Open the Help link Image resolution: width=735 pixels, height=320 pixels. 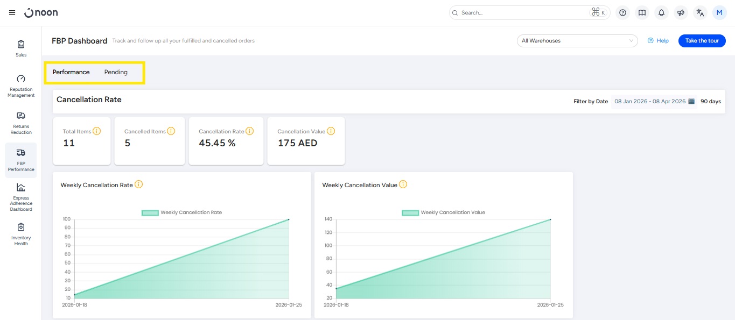pos(658,41)
